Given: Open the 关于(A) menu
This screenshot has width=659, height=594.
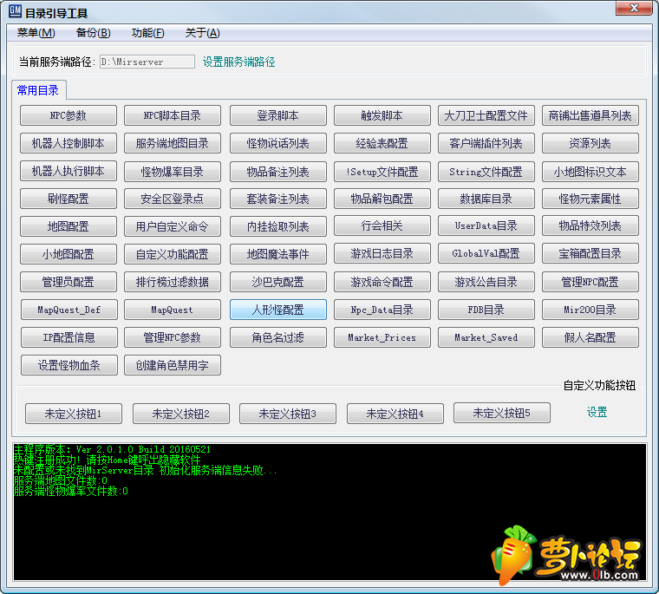Looking at the screenshot, I should tap(202, 33).
